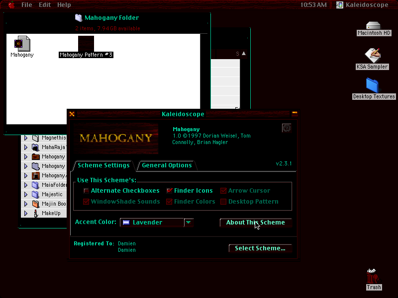Select the Macintosh HD drive icon
398x298 pixels.
(x=374, y=26)
